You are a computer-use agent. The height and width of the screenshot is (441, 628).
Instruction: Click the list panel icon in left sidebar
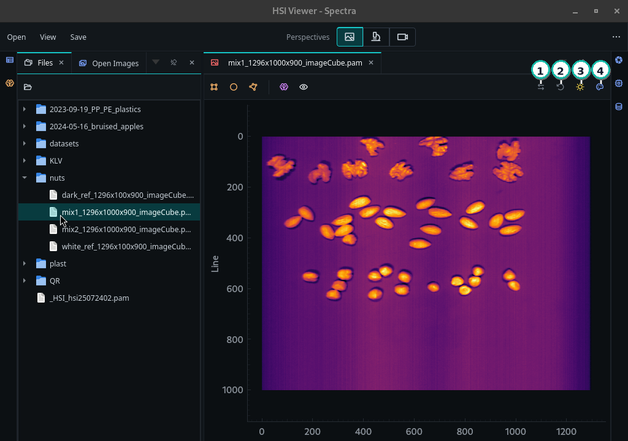(x=10, y=60)
